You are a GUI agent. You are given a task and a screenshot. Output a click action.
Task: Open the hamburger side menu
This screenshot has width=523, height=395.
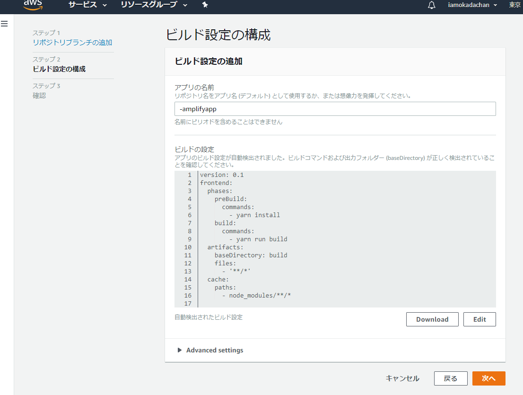4,24
